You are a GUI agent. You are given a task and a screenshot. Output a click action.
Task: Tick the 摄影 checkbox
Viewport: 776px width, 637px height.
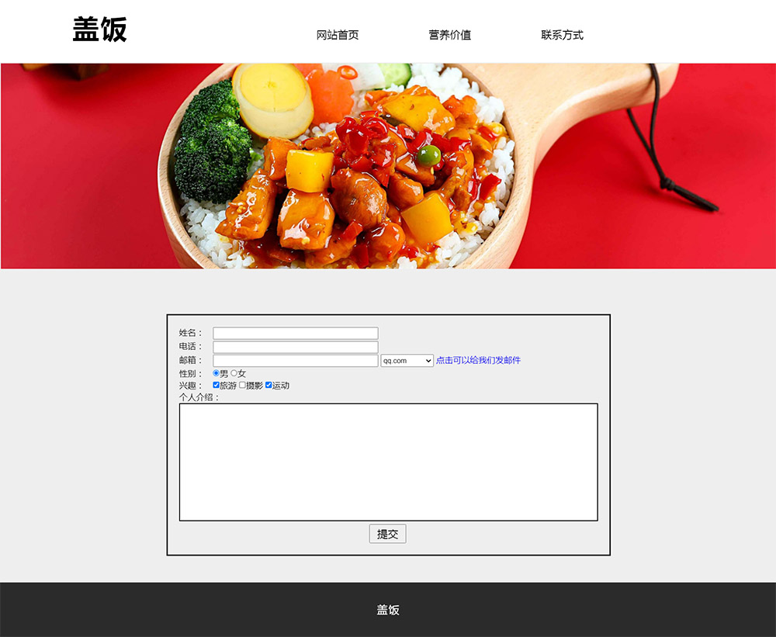[242, 385]
